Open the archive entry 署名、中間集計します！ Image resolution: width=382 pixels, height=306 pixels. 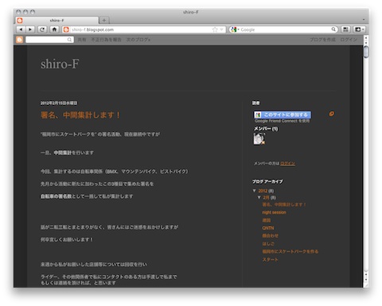284,204
